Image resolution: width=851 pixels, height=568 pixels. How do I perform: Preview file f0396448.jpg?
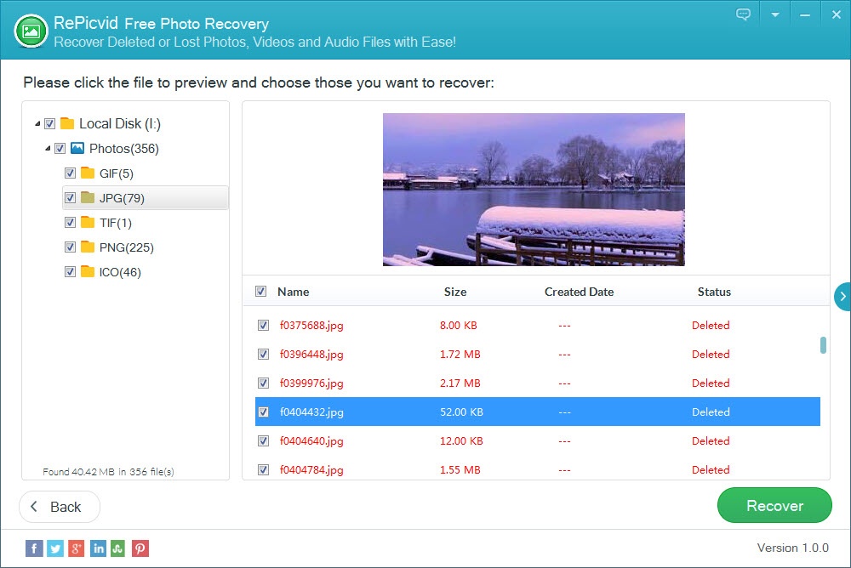pos(311,355)
